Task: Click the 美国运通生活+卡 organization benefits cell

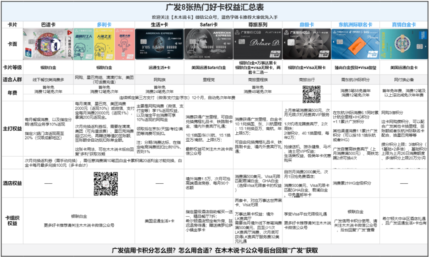Action: pyautogui.click(x=160, y=221)
